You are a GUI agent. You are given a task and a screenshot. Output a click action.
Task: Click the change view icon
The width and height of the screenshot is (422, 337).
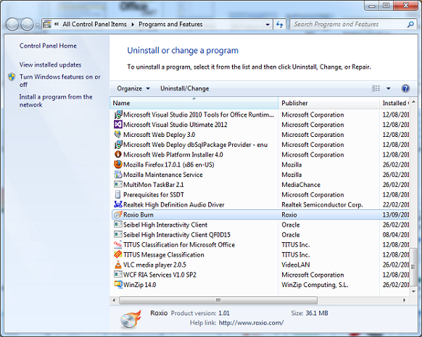click(376, 88)
